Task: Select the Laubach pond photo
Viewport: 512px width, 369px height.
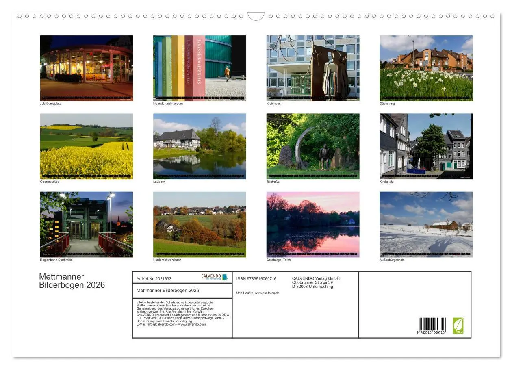Action: pyautogui.click(x=200, y=146)
